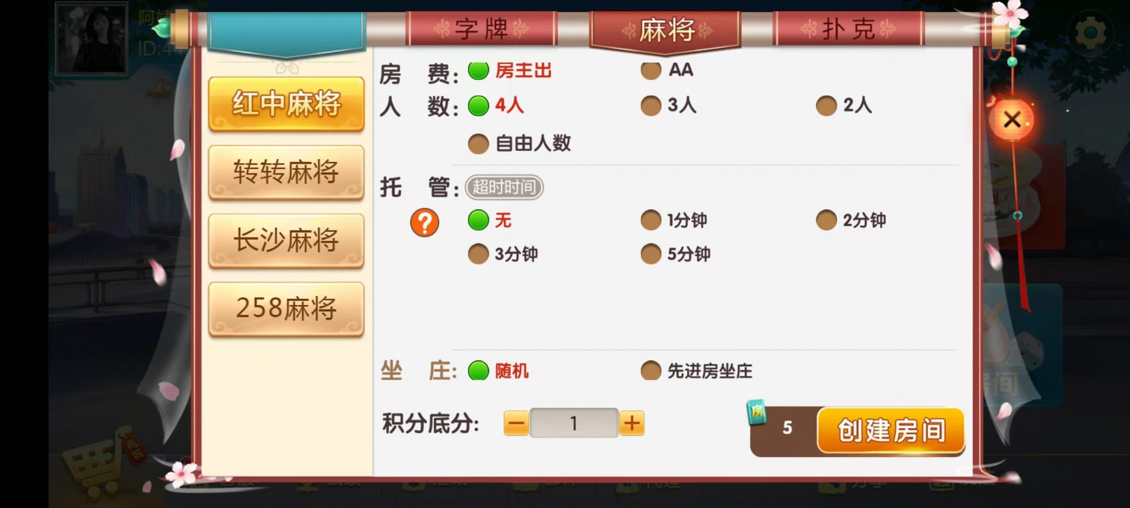Image resolution: width=1130 pixels, height=508 pixels.
Task: Switch to the 字牌 tab
Action: click(x=481, y=29)
